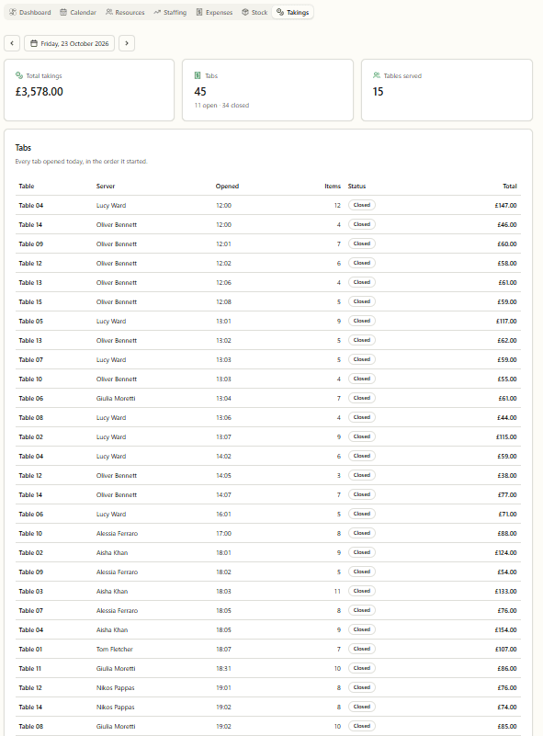Open the Staffing tab
Screen dimensions: 543x736
click(x=170, y=12)
